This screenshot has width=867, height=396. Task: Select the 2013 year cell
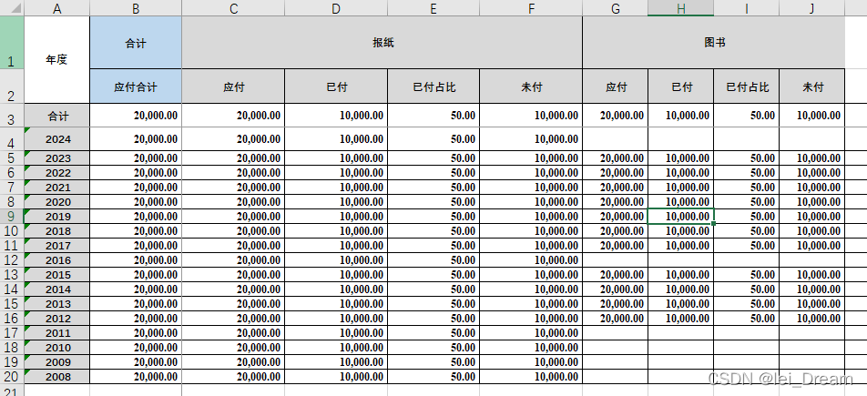pyautogui.click(x=57, y=304)
